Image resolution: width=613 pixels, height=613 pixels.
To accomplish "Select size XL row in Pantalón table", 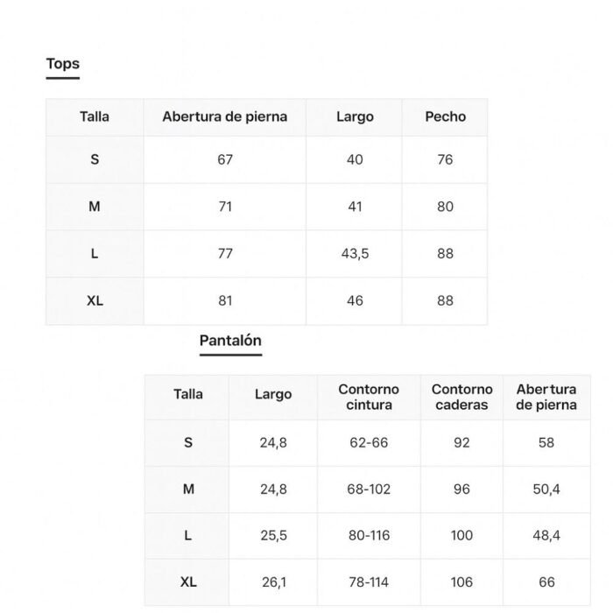I will [368, 582].
